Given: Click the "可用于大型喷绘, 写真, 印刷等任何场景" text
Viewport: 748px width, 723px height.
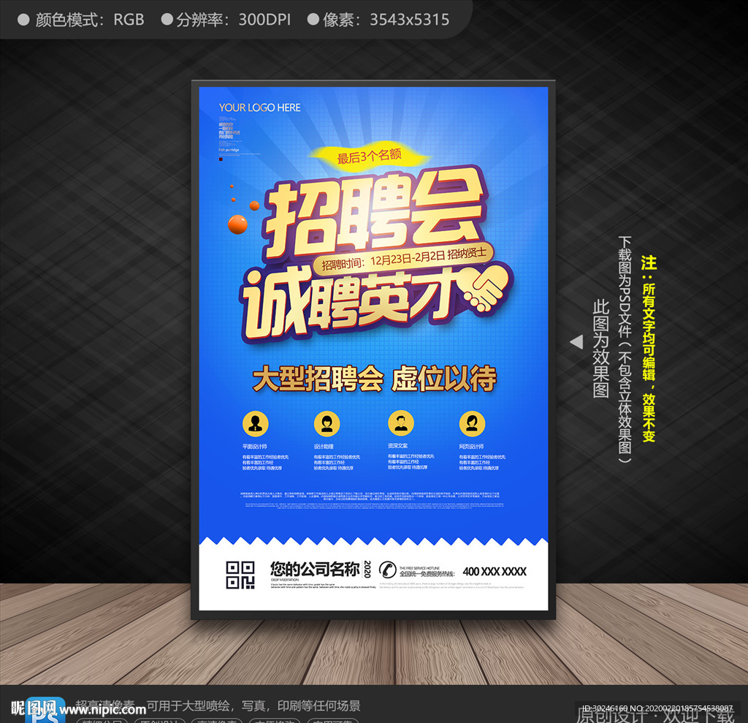Looking at the screenshot, I should point(253,705).
